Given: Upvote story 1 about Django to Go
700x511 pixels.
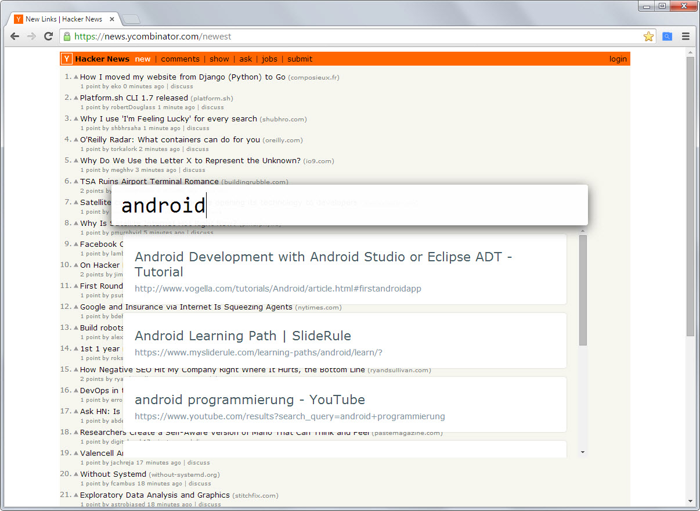Looking at the screenshot, I should [75, 77].
